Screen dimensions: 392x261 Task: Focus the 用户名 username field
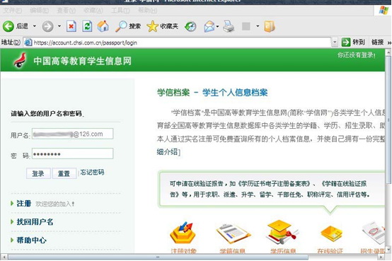click(72, 134)
